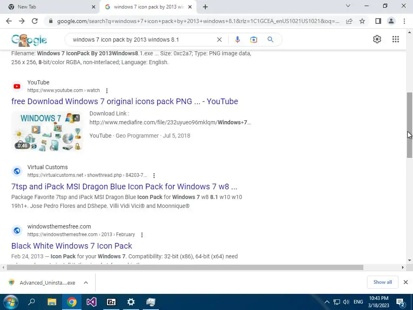Open the tab search dropdown
Screen dimensions: 413x310
[348, 6]
